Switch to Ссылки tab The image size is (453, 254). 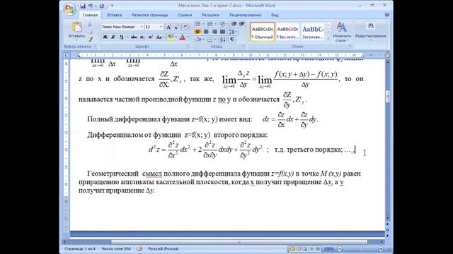[x=185, y=15]
